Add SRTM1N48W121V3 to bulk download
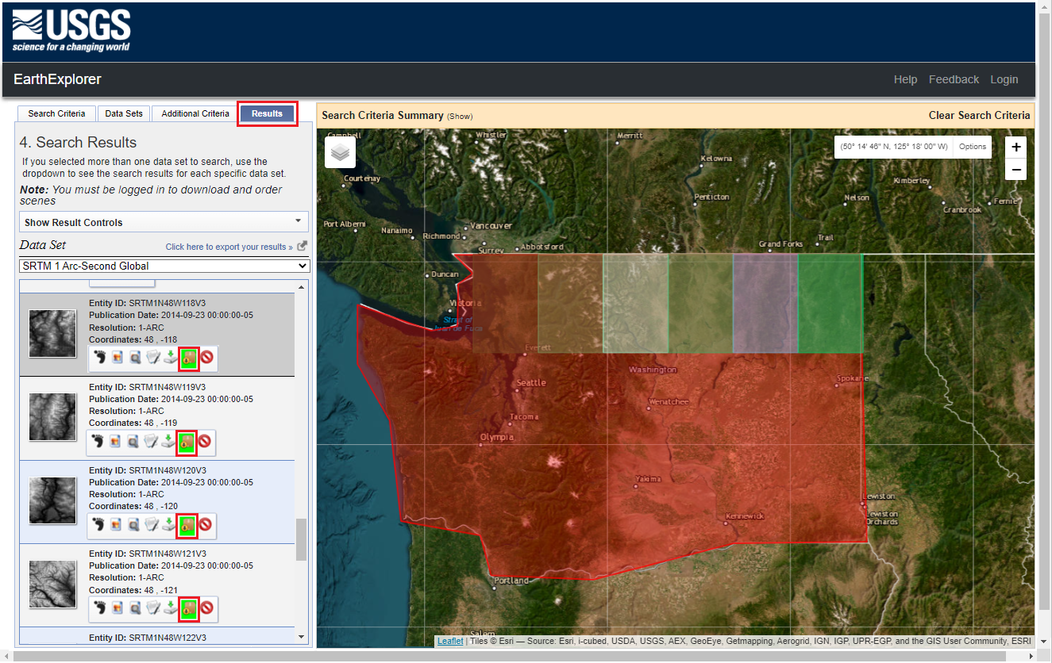1052x663 pixels. click(189, 609)
